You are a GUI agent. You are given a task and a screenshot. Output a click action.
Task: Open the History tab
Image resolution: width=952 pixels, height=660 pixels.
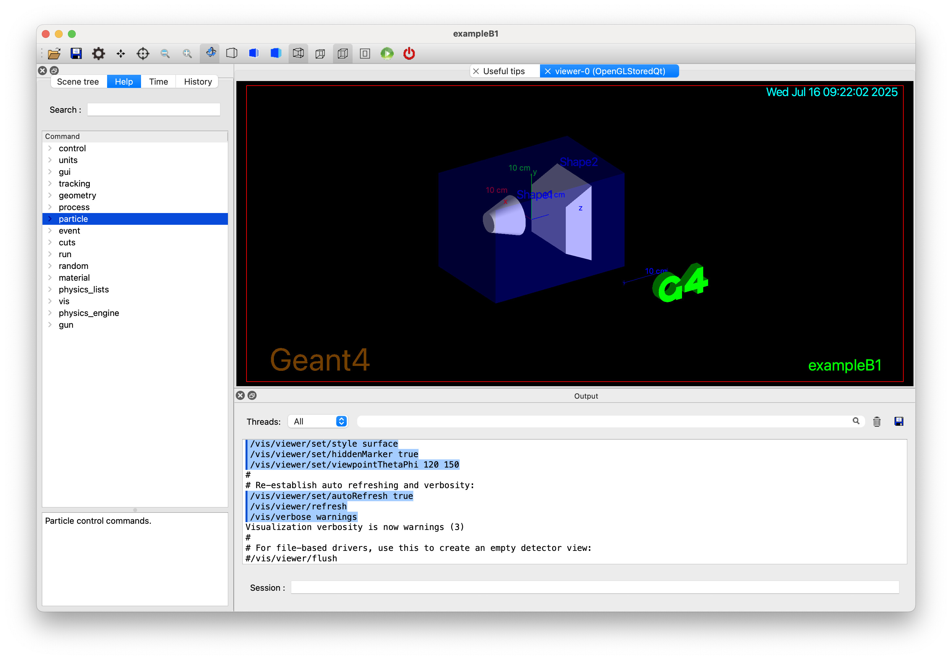pos(198,81)
